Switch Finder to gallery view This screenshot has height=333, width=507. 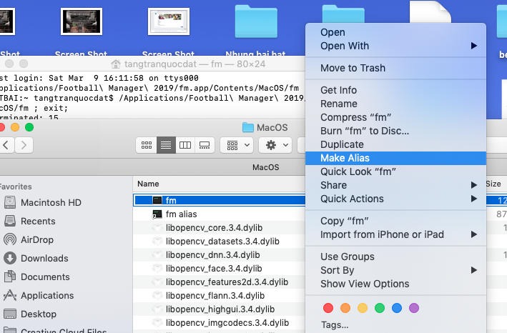205,145
